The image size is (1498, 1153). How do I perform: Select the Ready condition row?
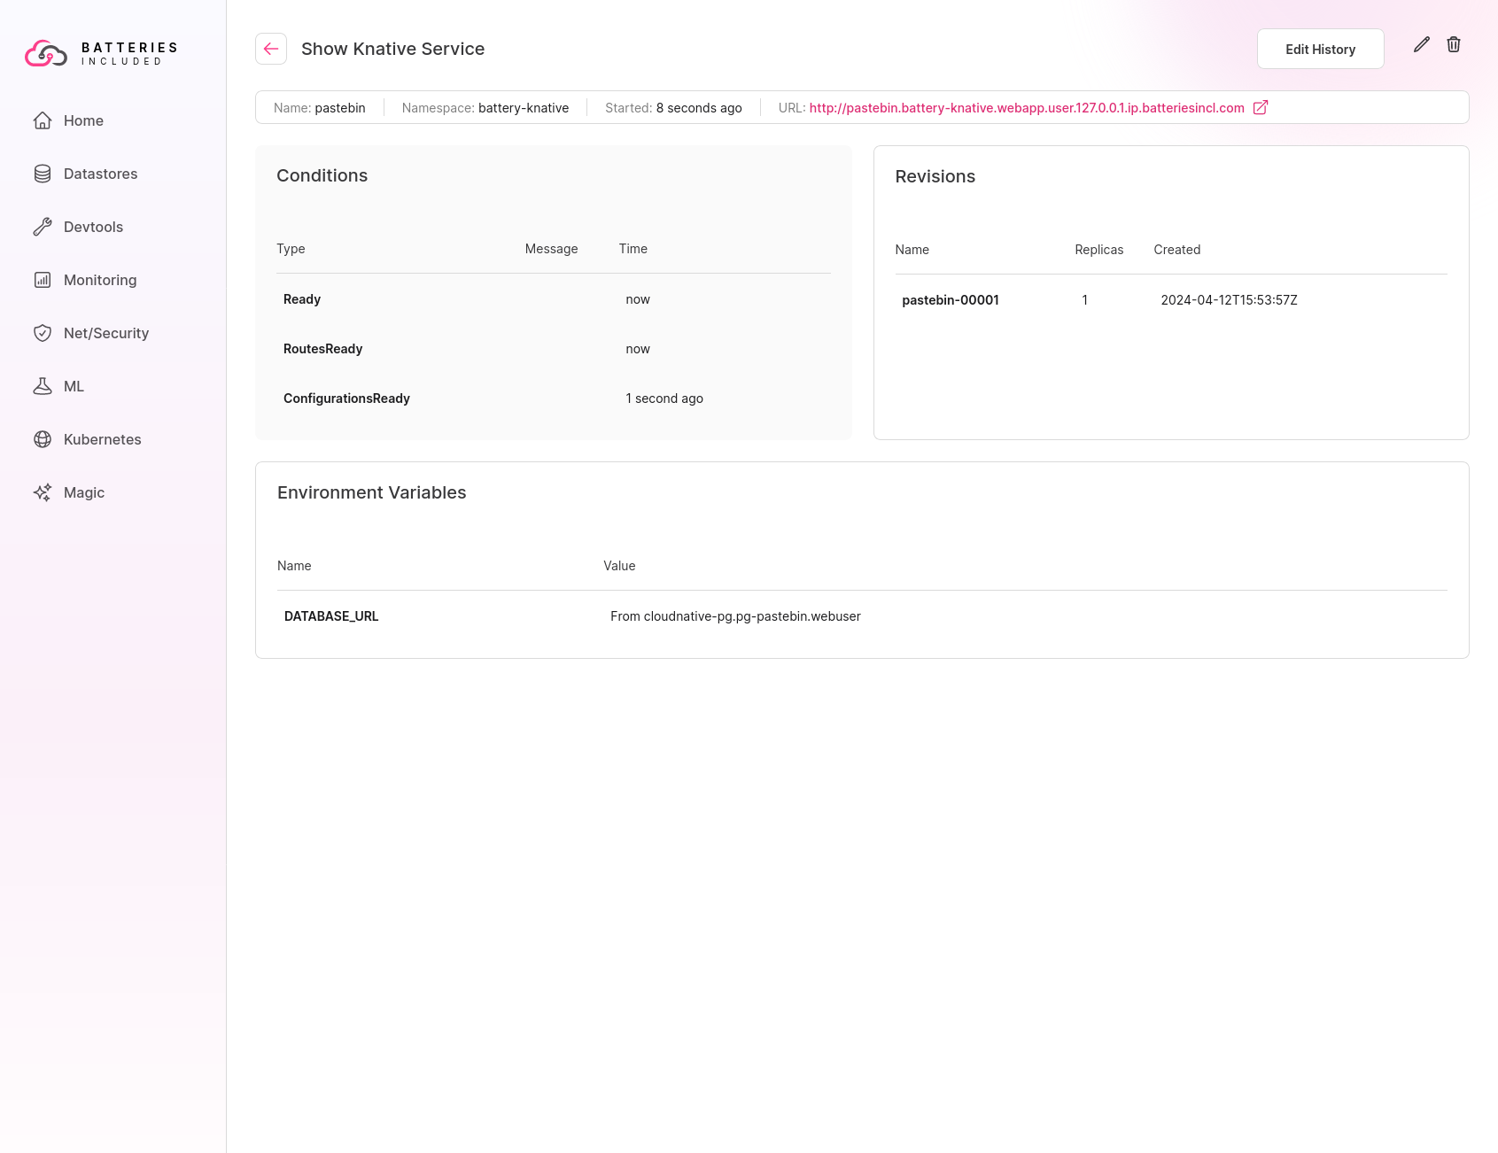click(x=302, y=299)
